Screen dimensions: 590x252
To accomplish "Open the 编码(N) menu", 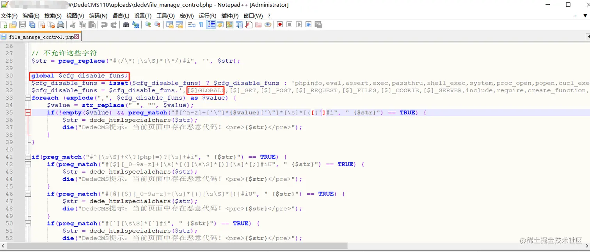I will (98, 16).
